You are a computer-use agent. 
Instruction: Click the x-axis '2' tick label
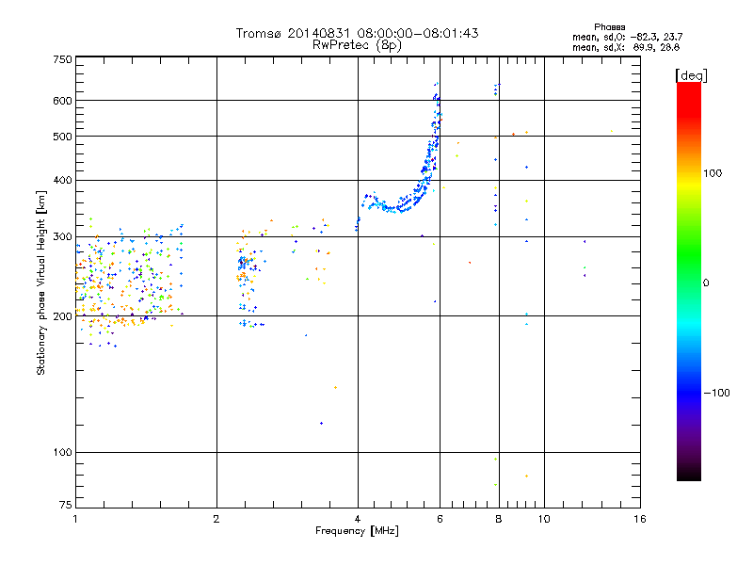[x=216, y=519]
